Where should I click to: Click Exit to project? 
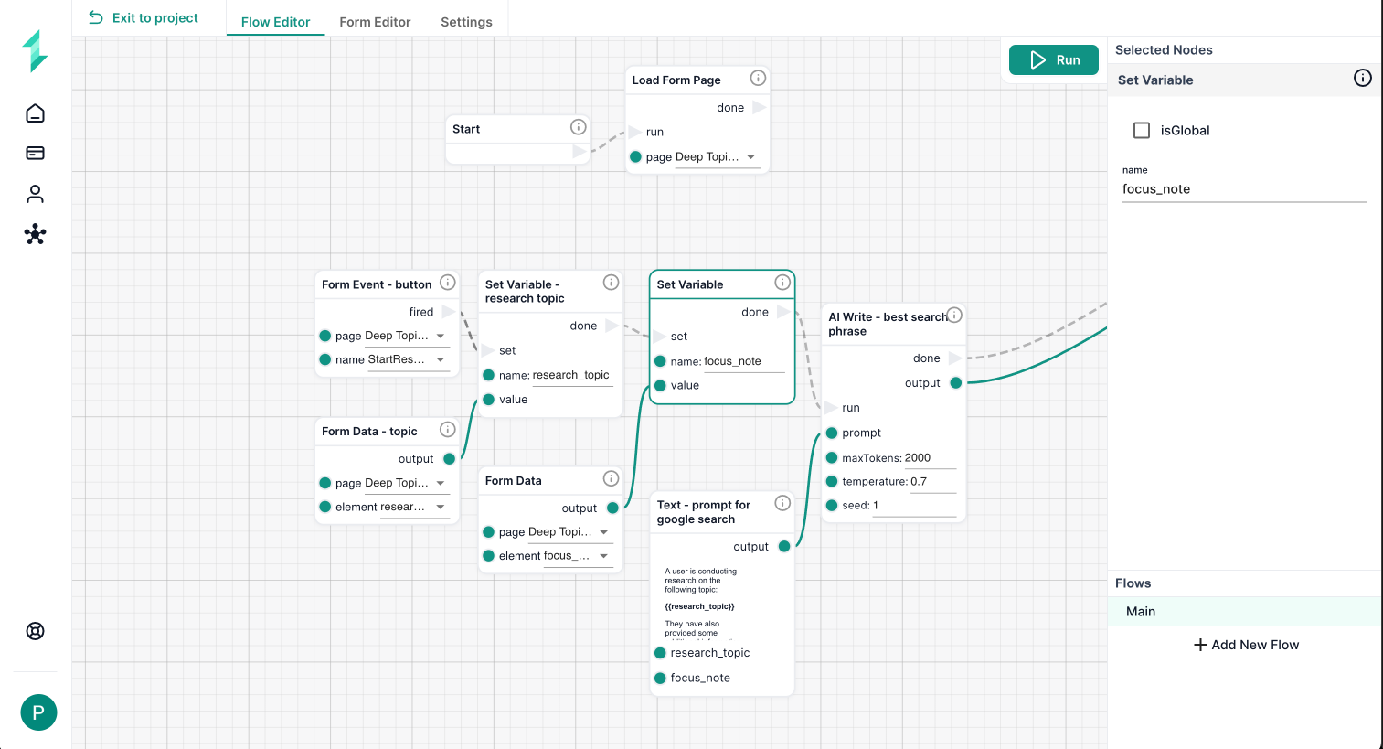tap(144, 17)
